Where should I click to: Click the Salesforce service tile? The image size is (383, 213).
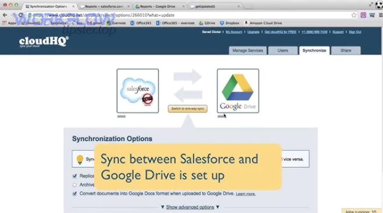click(x=138, y=91)
